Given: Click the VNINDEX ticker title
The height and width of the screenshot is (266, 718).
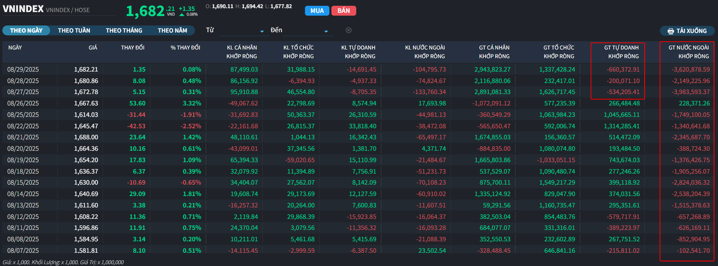Looking at the screenshot, I should click(x=22, y=10).
